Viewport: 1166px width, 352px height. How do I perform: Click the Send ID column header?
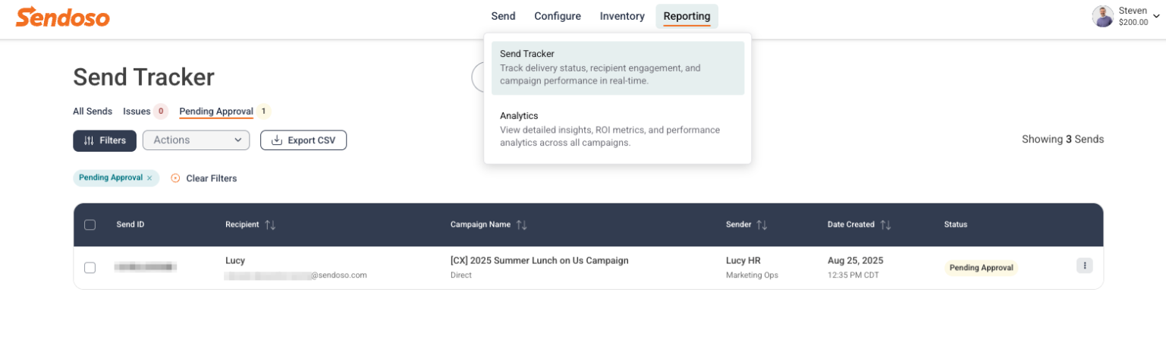point(130,225)
